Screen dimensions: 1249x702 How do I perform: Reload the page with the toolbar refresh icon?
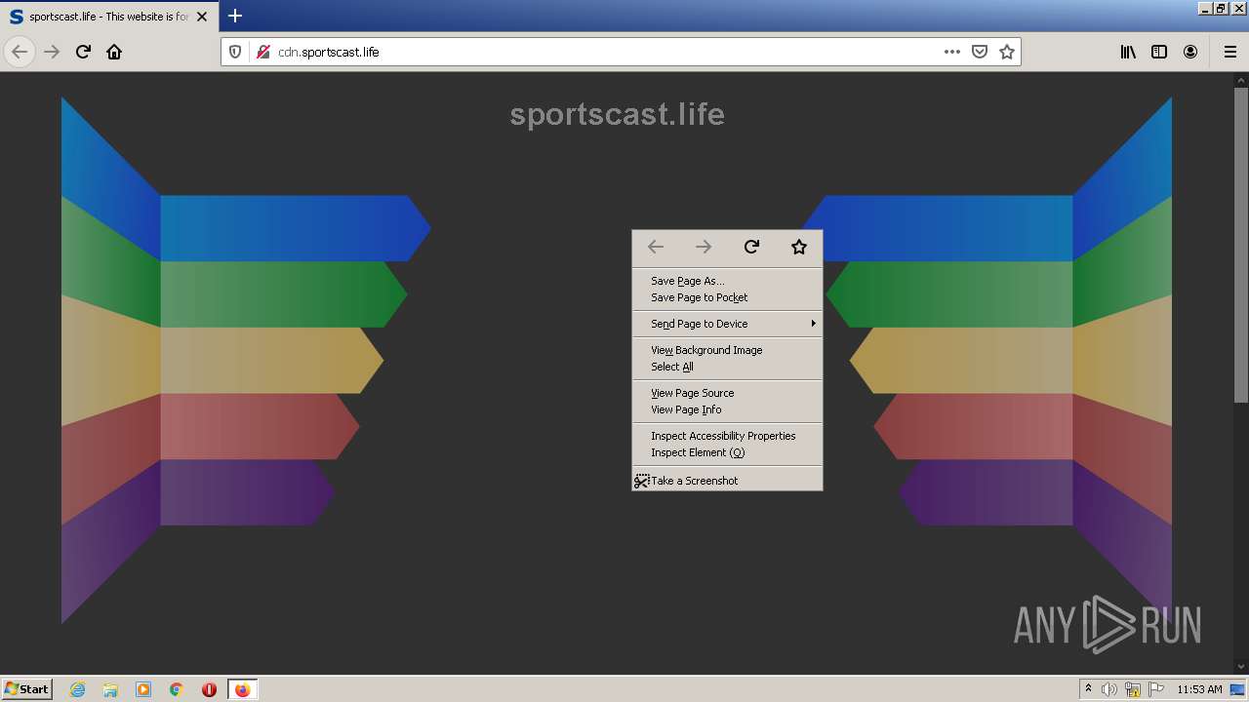click(83, 52)
